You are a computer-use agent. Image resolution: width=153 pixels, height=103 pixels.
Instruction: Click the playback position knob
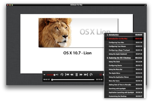(x=52, y=80)
